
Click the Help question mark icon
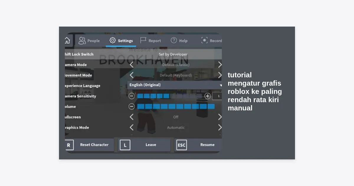pos(174,40)
